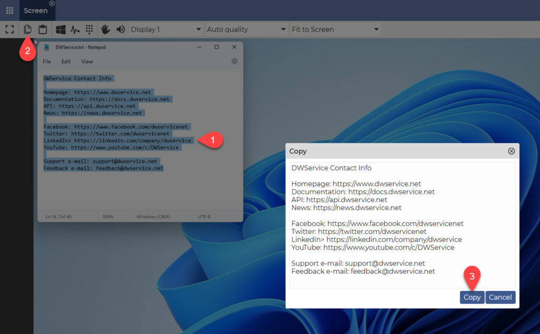Click YouTube URL line in Copy dialog

[373, 247]
